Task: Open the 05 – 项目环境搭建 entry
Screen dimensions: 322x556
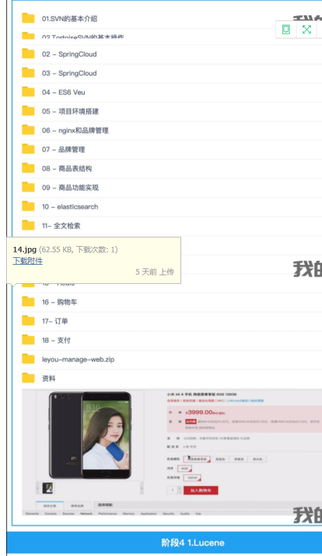Action: (70, 112)
